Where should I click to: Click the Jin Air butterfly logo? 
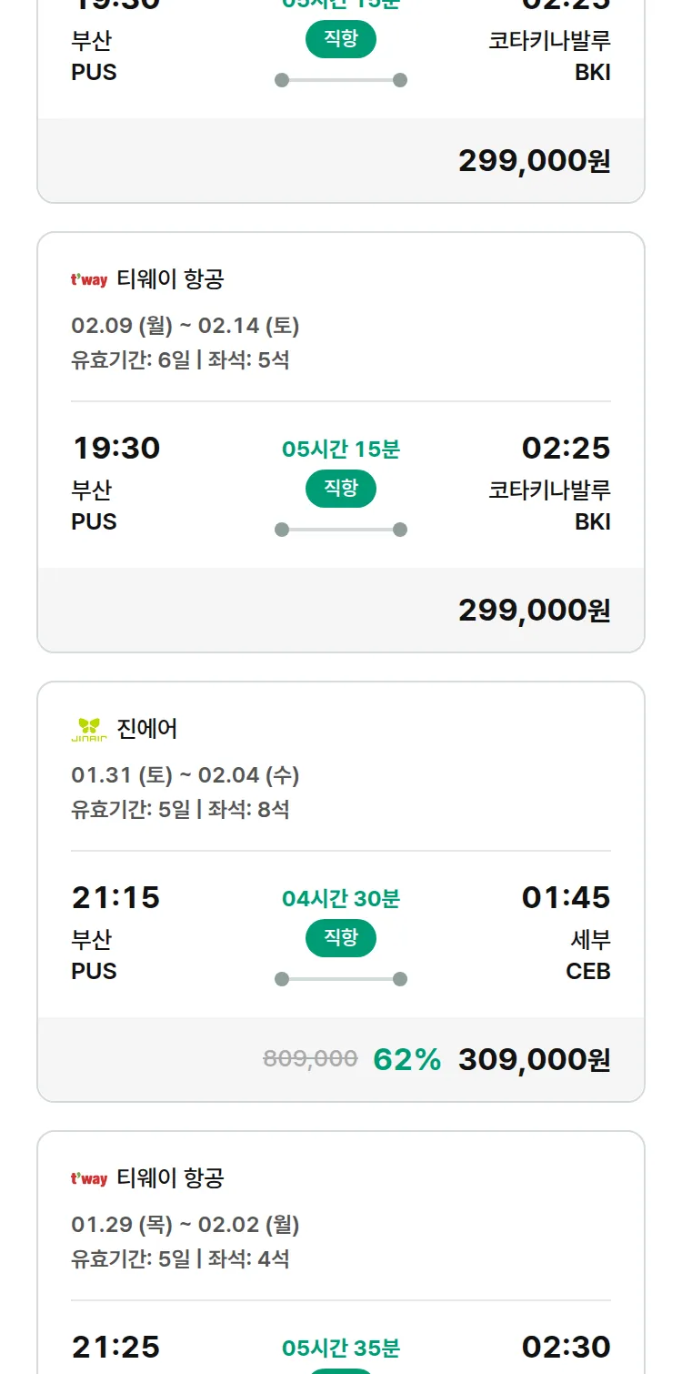(x=89, y=729)
